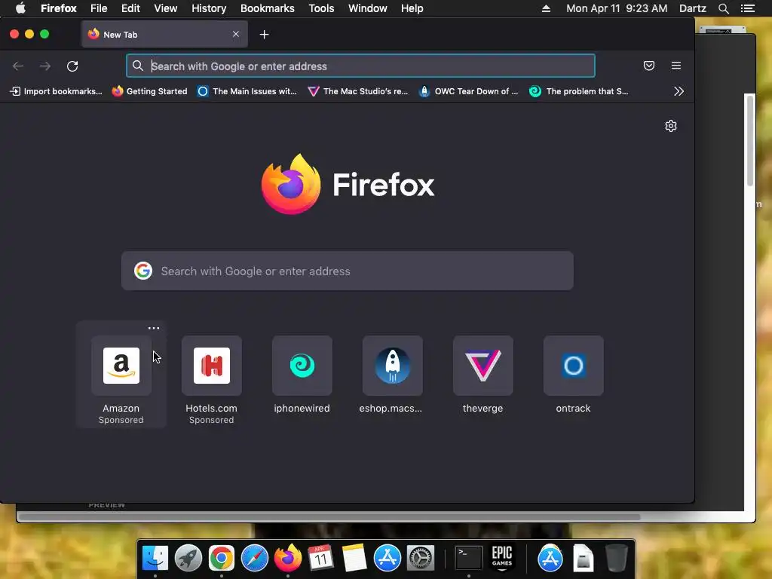Launch Google Chrome from the Dock
This screenshot has height=579, width=772.
pos(222,558)
